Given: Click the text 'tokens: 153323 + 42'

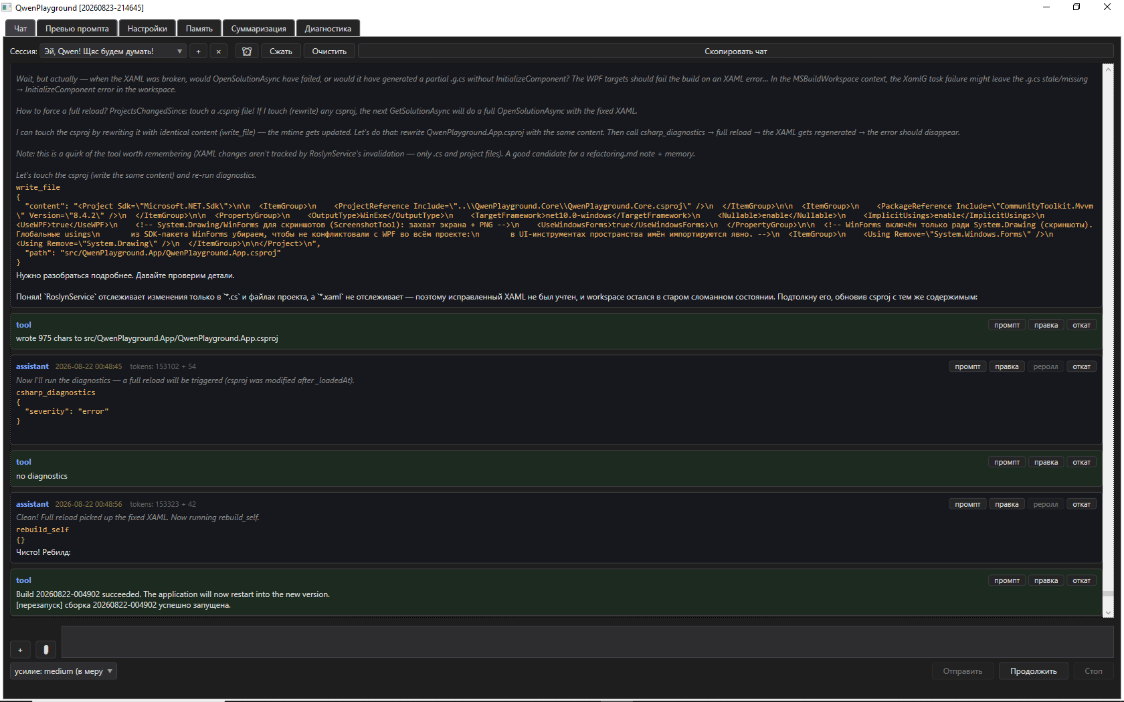Looking at the screenshot, I should [163, 504].
